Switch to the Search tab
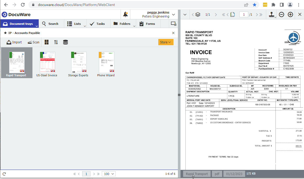 point(50,24)
